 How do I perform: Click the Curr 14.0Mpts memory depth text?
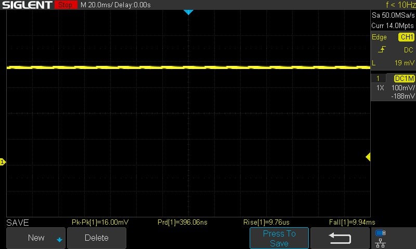coord(393,25)
